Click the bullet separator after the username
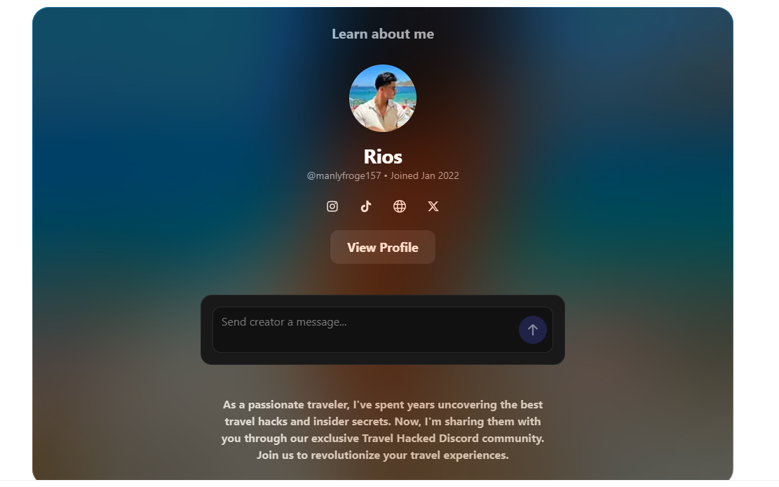 (386, 176)
